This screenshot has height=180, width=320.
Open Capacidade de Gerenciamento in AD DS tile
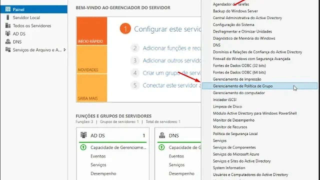pyautogui.click(x=118, y=147)
